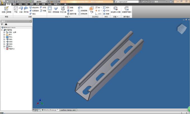Click Create 2D Sketch tool
Image resolution: width=190 pixels, height=114 pixels.
click(6, 10)
